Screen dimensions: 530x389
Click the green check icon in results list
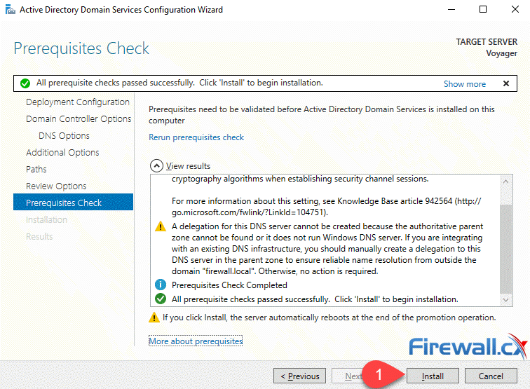[161, 299]
